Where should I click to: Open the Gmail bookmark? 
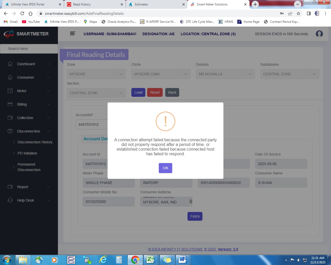coord(11,22)
